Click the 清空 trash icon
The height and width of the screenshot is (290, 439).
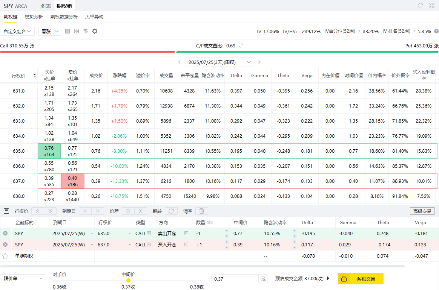[x=201, y=211]
